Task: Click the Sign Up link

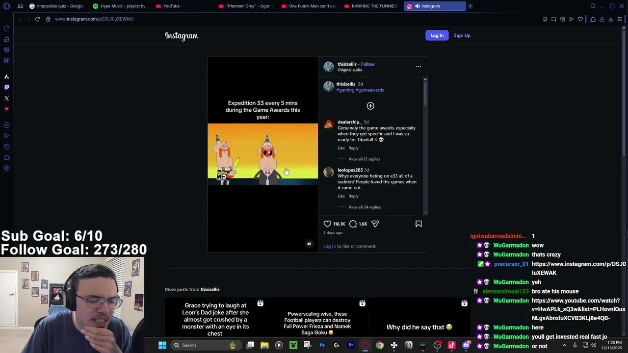Action: point(462,35)
